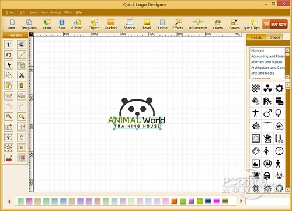The width and height of the screenshot is (292, 211).
Task: Open the Arrange menu
Action: (x=55, y=12)
